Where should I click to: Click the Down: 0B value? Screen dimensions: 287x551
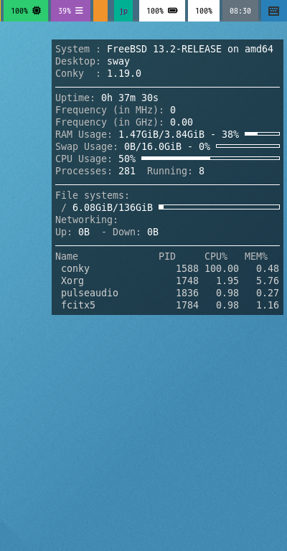coord(152,232)
